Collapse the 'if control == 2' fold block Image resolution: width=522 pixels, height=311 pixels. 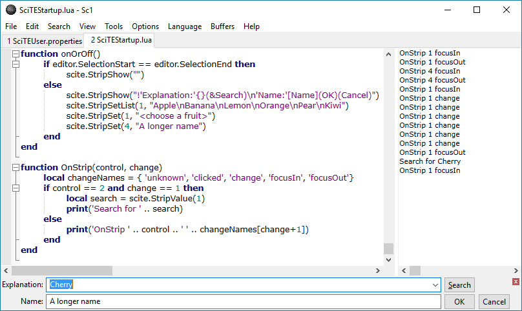point(15,188)
